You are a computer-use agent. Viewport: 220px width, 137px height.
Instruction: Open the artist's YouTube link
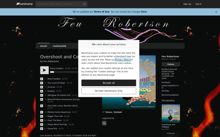(x=165, y=91)
